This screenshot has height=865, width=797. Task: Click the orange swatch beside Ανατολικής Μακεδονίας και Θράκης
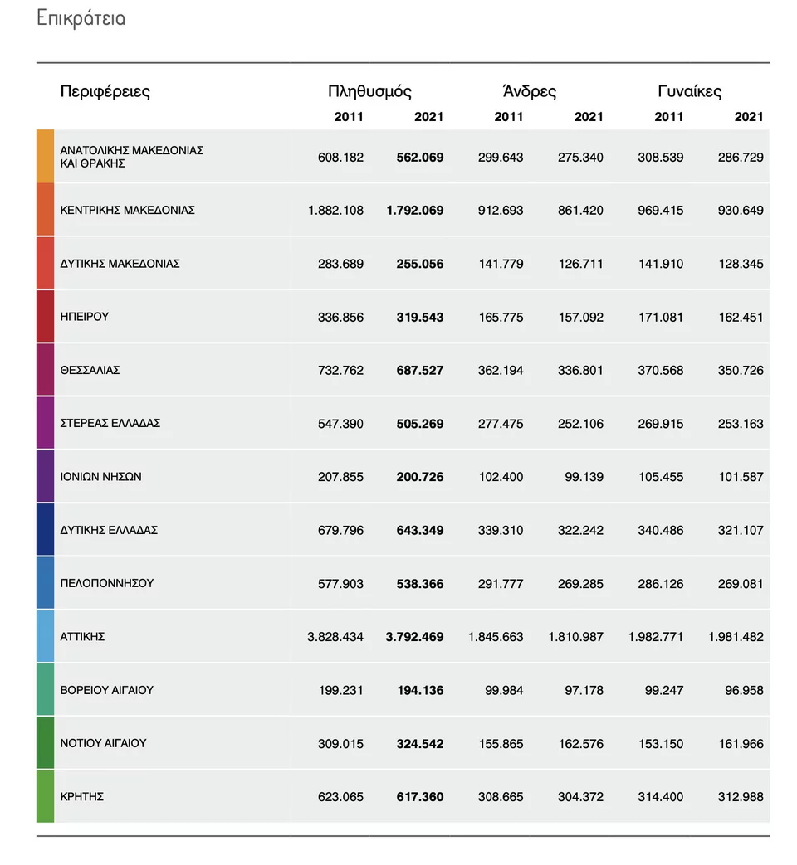(x=45, y=156)
